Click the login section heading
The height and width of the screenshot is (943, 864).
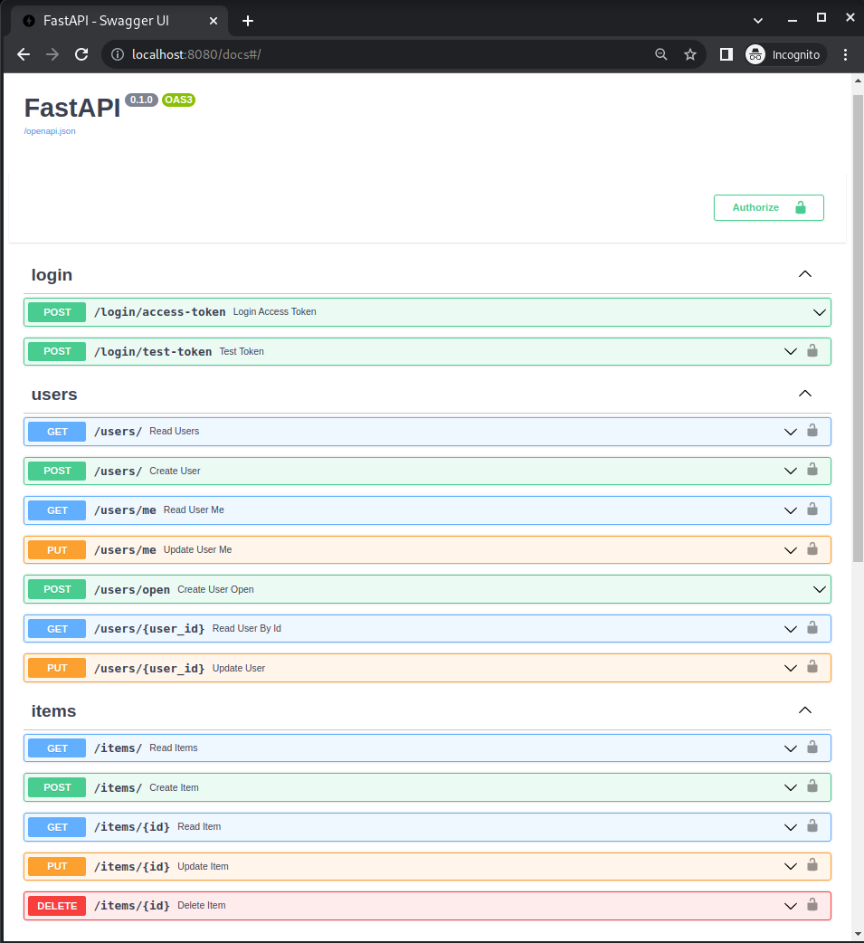[x=52, y=275]
